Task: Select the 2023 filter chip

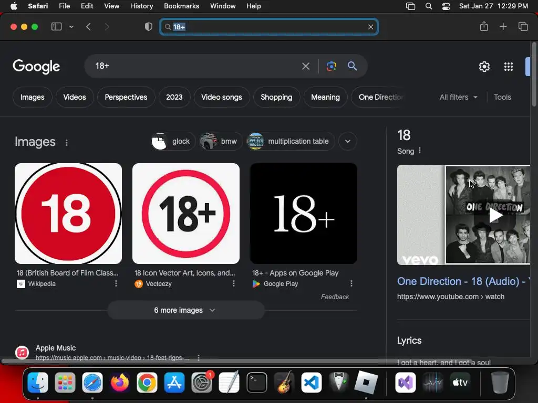Action: click(174, 97)
